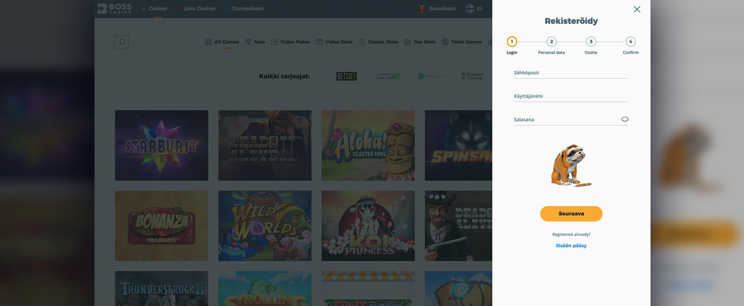Open the Dead or Alive cowboy thumbnail

[x=458, y=226]
